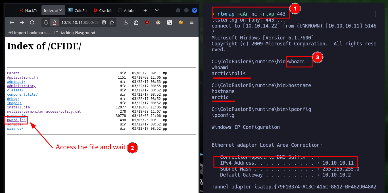Click the address bar URL
Image resolution: width=388 pixels, height=193 pixels.
pyautogui.click(x=80, y=22)
